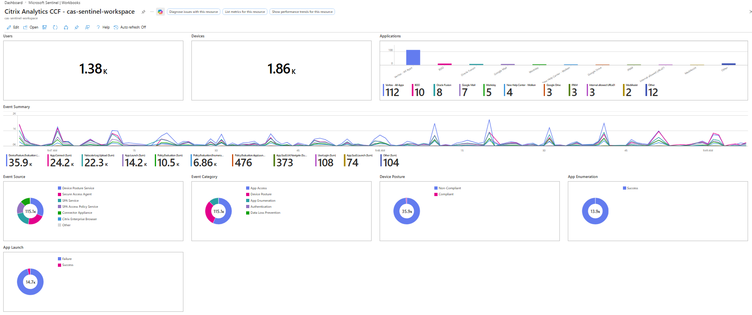Image resolution: width=752 pixels, height=315 pixels.
Task: Click the Google Mail 7 value
Action: pyautogui.click(x=465, y=92)
